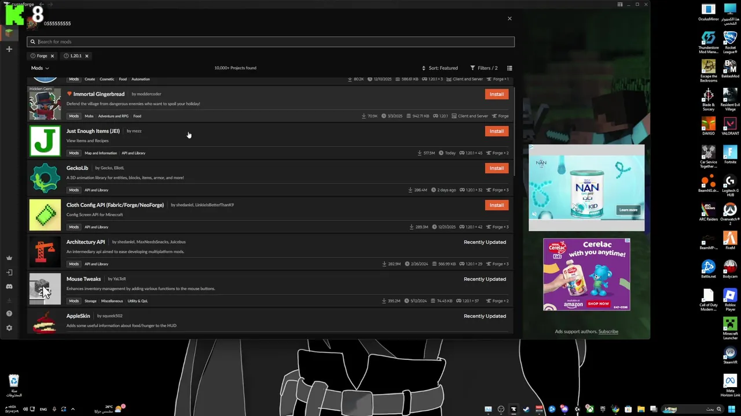Viewport: 741px width, 416px height.
Task: Click the add game plus icon in sidebar
Action: [x=9, y=49]
